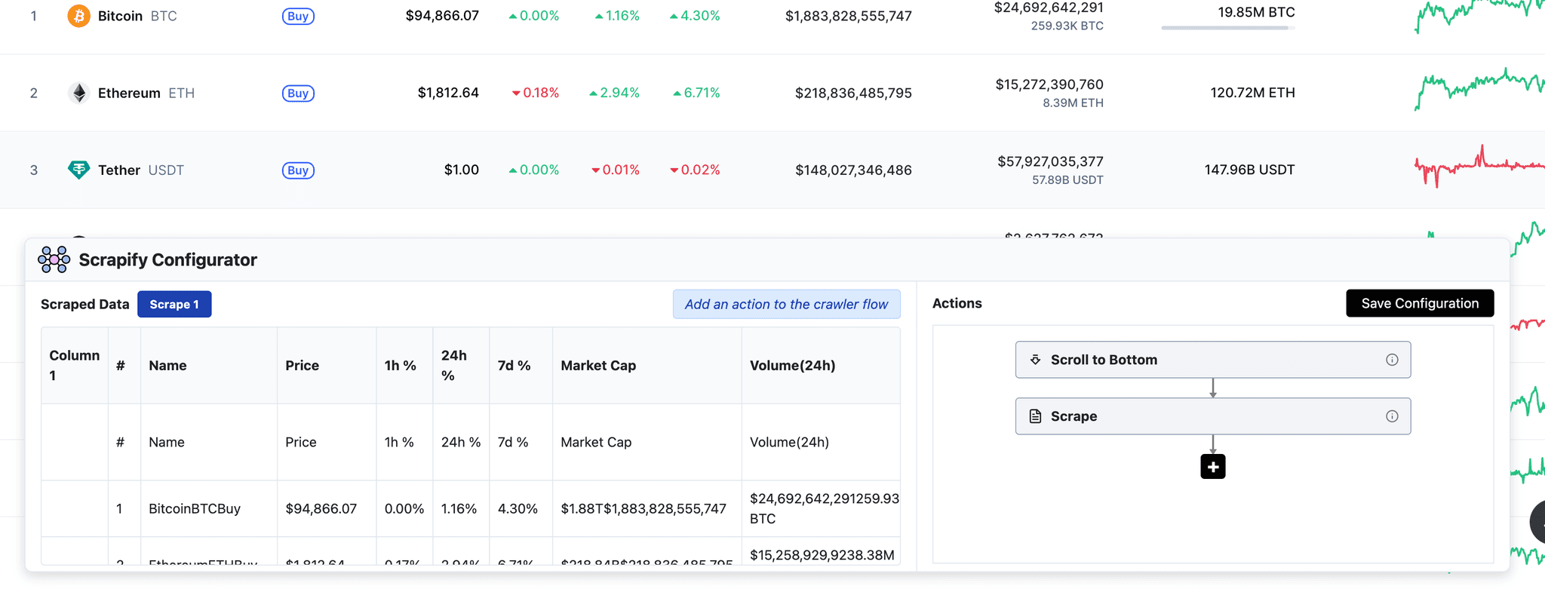1545x592 pixels.
Task: Select the Scroll to Bottom action step
Action: click(1213, 360)
